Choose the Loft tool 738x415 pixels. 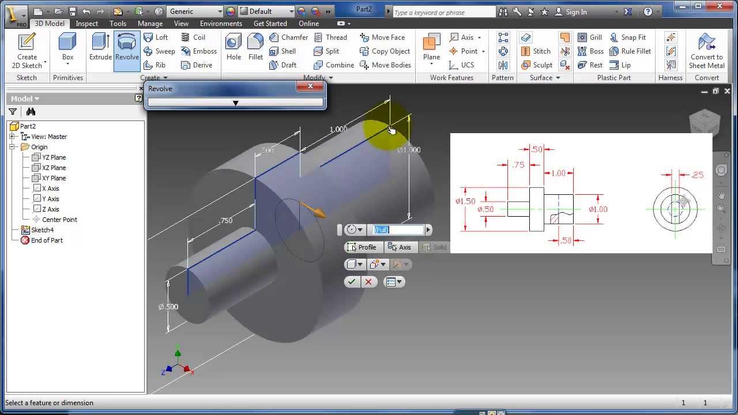tap(156, 37)
